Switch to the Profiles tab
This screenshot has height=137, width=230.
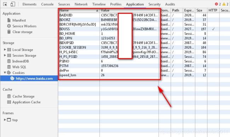click(x=116, y=4)
